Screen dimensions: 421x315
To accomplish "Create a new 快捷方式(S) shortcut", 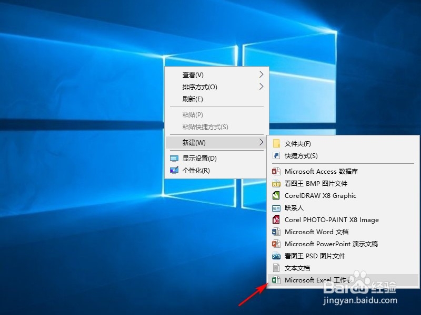I will [343, 155].
